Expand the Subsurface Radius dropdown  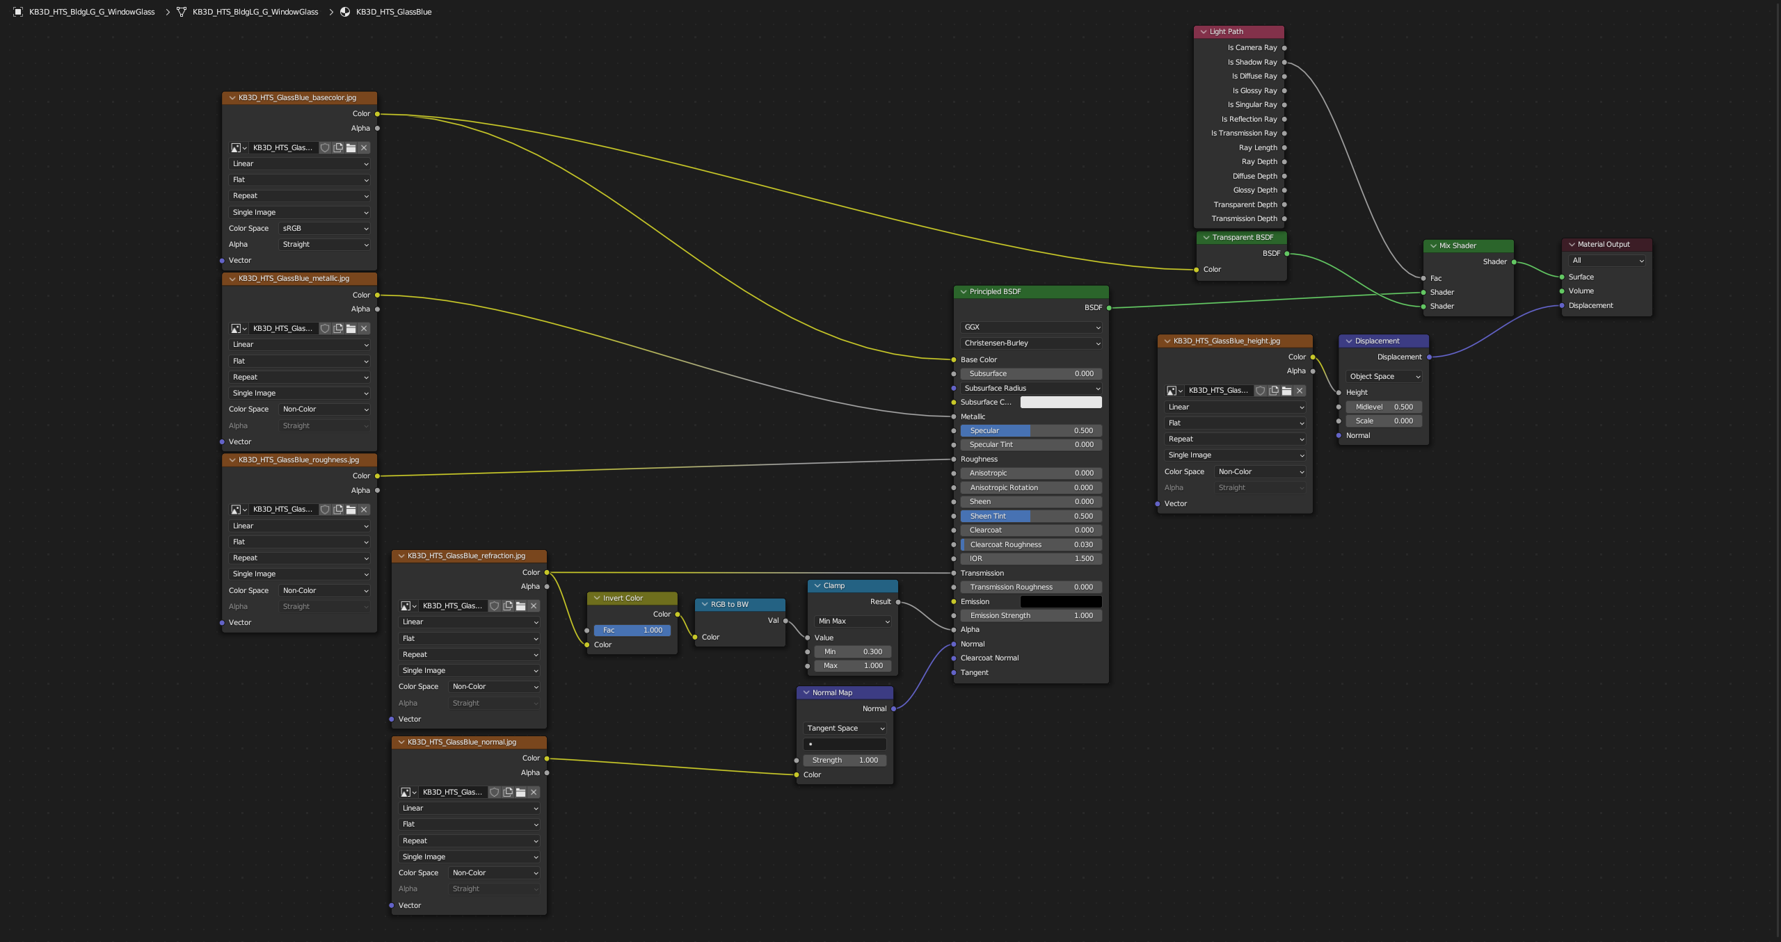pos(1031,388)
